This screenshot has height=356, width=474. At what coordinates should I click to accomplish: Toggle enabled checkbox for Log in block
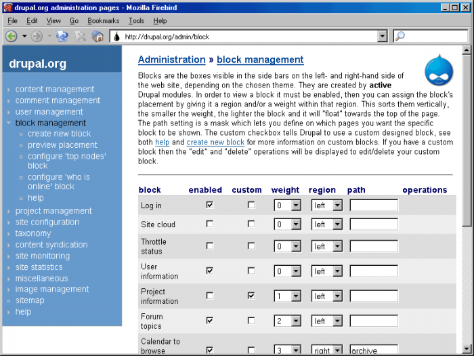point(209,205)
